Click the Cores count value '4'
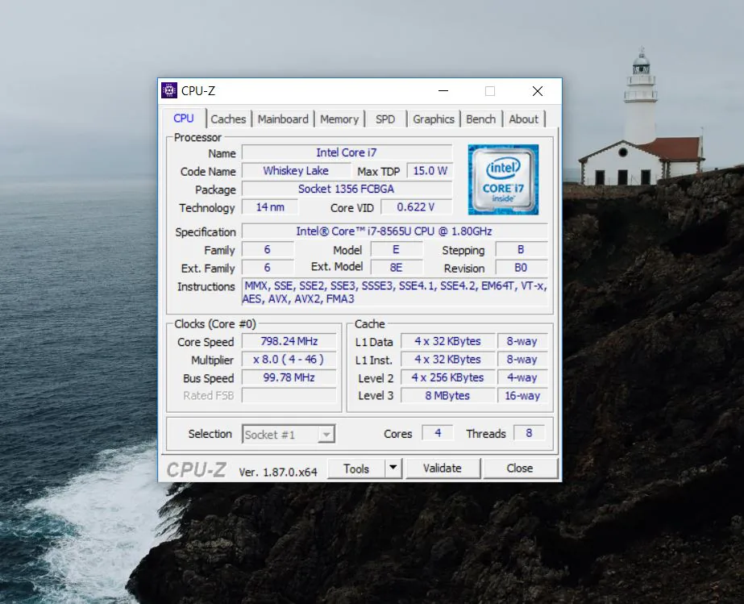Screen dimensions: 744x604 438,433
